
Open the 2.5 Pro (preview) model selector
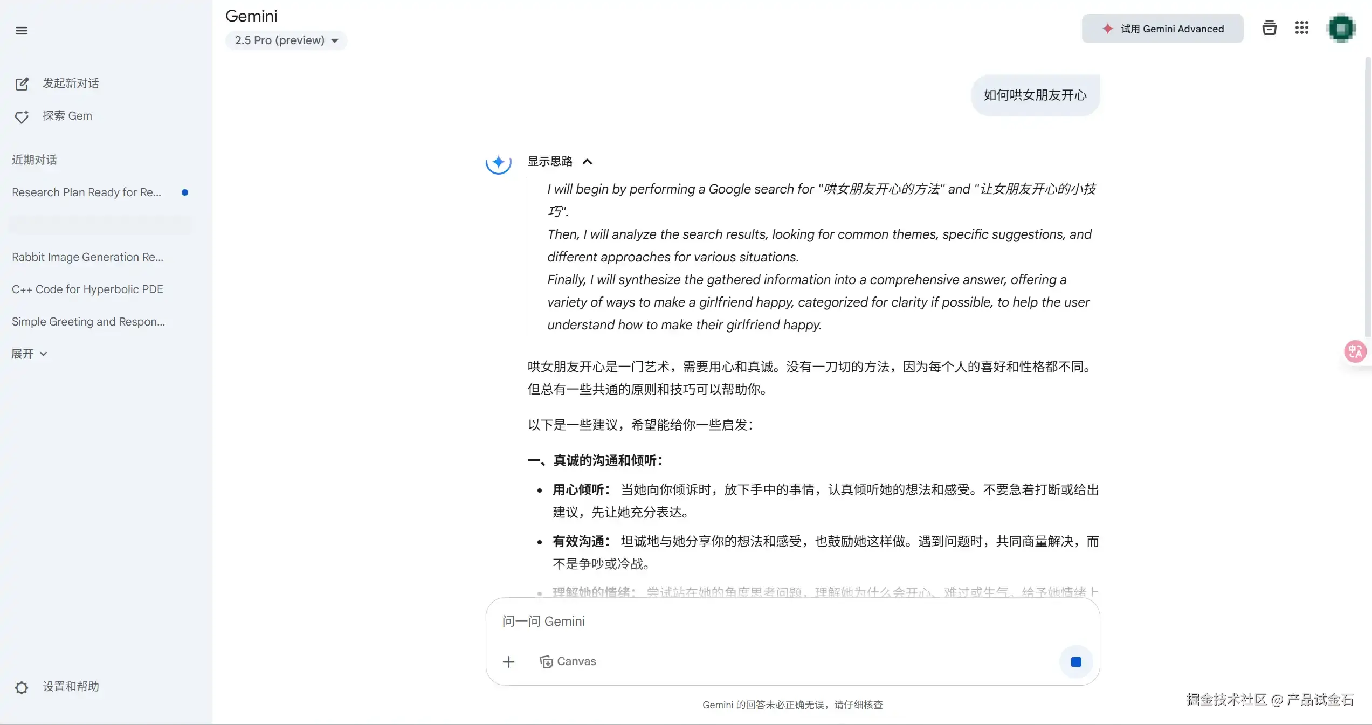point(286,40)
